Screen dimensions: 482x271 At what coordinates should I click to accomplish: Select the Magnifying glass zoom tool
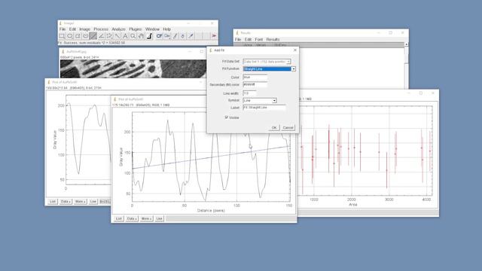(x=133, y=36)
